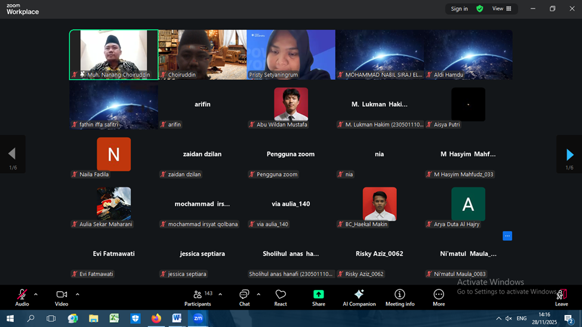Screen dimensions: 582x327
Task: Open the View layout menu
Action: point(501,9)
